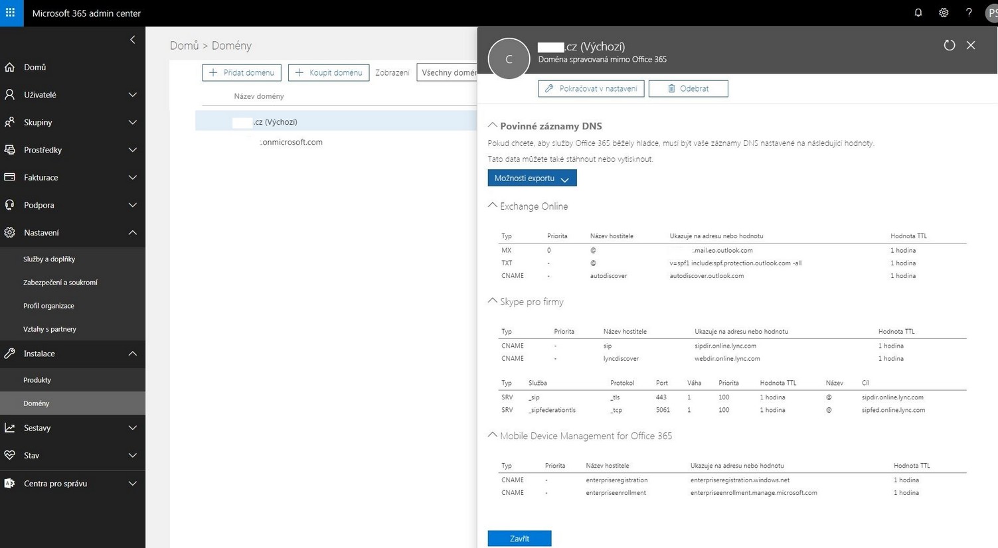Image resolution: width=998 pixels, height=548 pixels.
Task: Click the Zavřít button
Action: [519, 538]
